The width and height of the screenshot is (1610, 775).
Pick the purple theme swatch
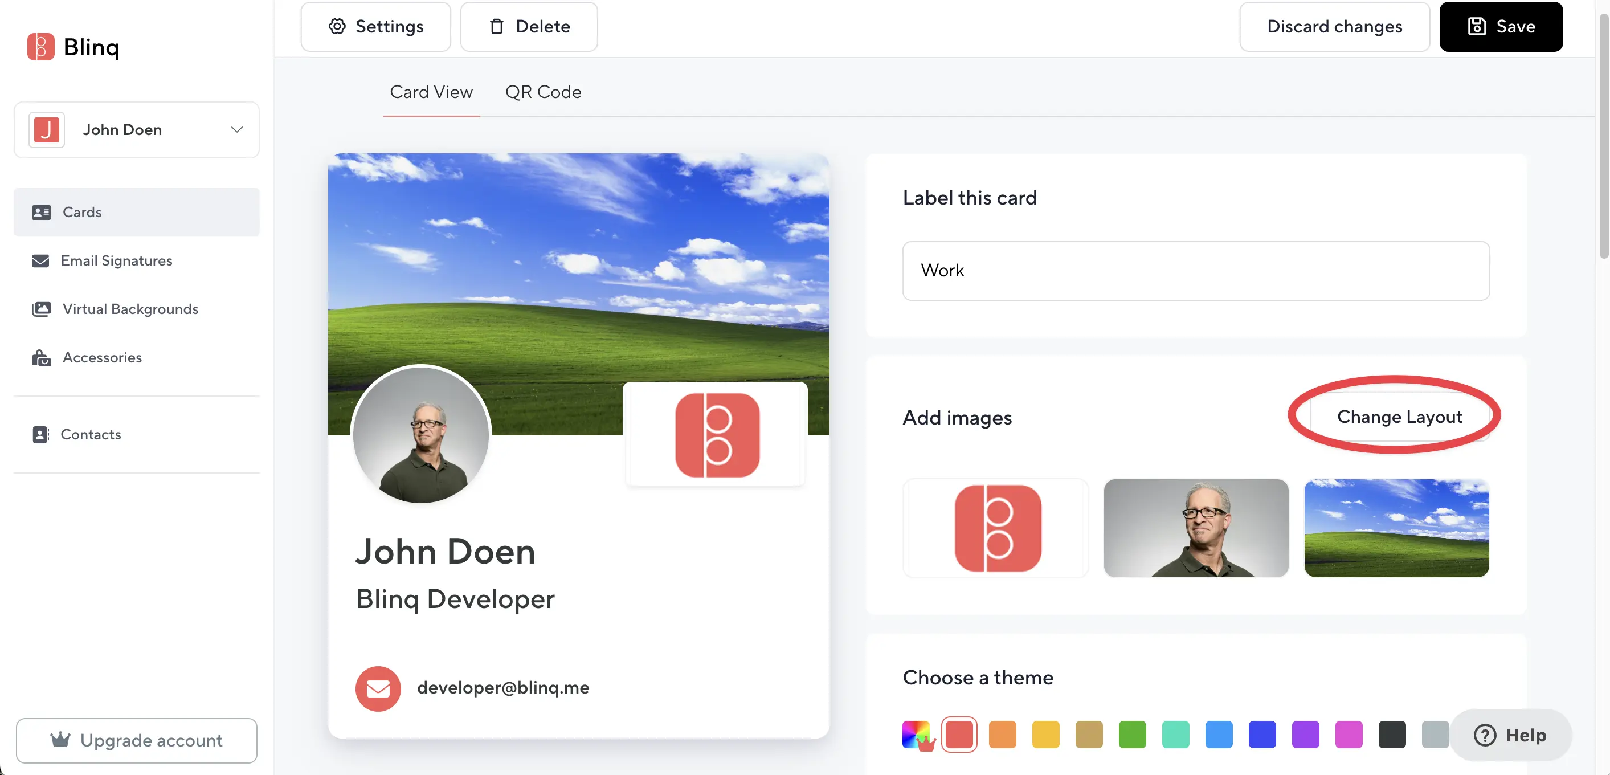click(x=1305, y=735)
